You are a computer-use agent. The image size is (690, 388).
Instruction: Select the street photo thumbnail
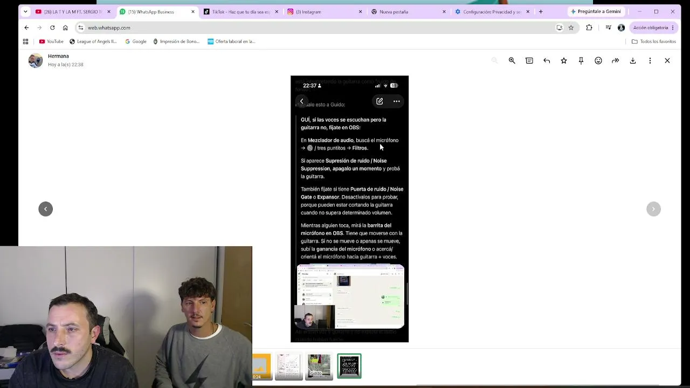pyautogui.click(x=319, y=366)
